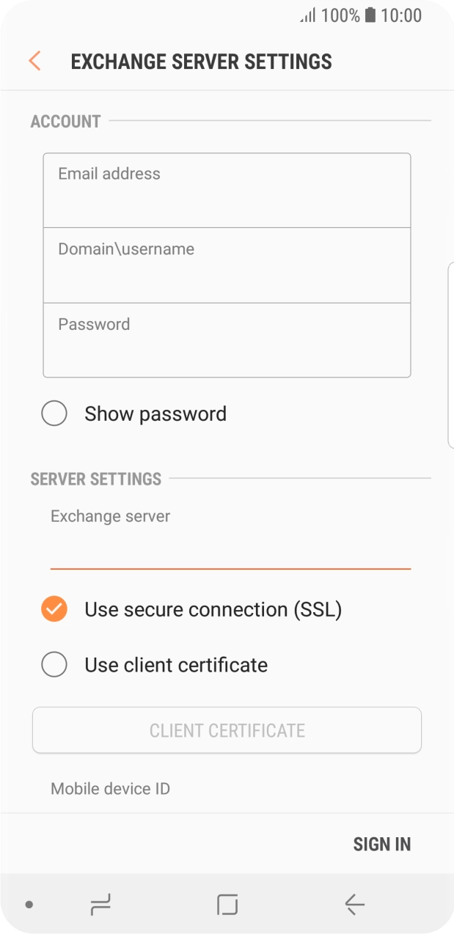Collapse the SERVER SETTINGS section
Viewport: 454px width, 934px height.
[95, 479]
